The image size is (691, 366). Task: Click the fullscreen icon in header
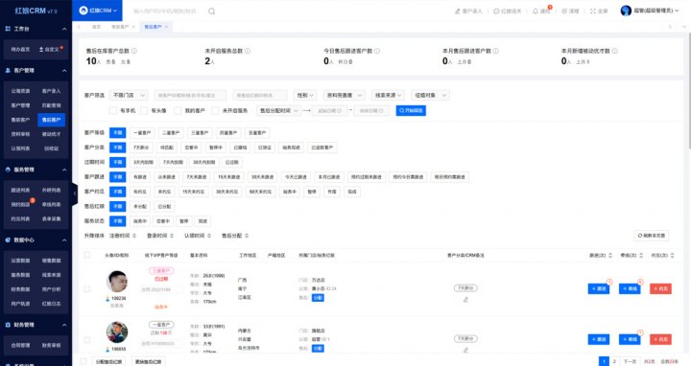[593, 11]
